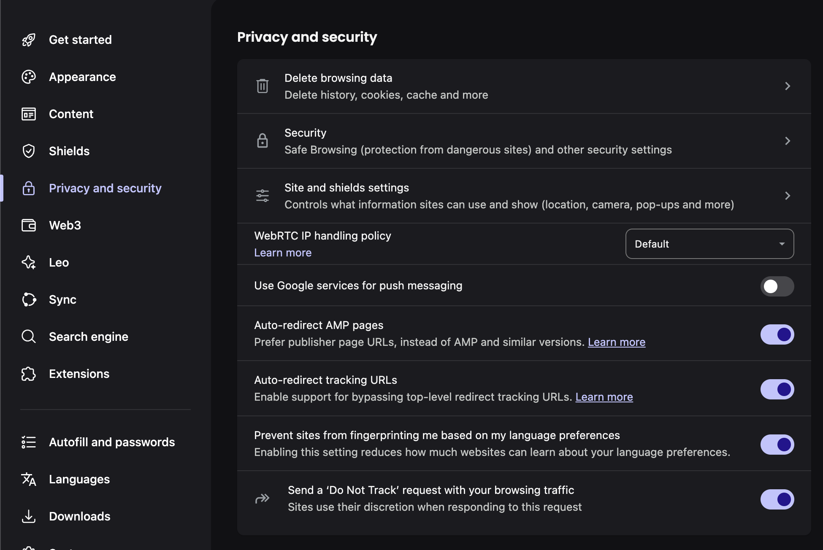Image resolution: width=823 pixels, height=550 pixels.
Task: Toggle off language fingerprinting prevention switch
Action: click(777, 445)
